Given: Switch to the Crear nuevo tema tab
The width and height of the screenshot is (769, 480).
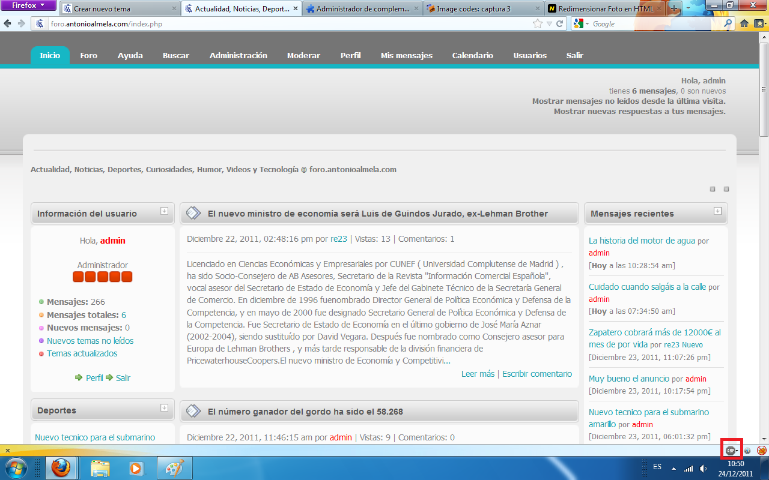Looking at the screenshot, I should pyautogui.click(x=120, y=9).
